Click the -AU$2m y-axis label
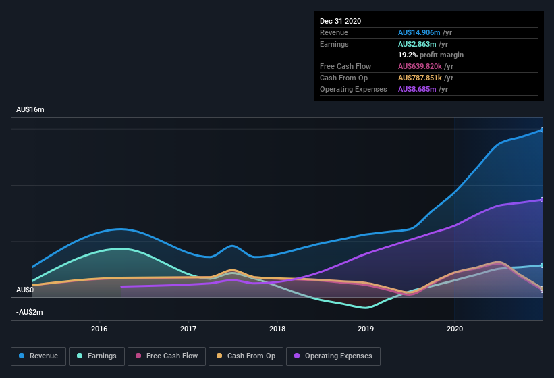 (29, 312)
